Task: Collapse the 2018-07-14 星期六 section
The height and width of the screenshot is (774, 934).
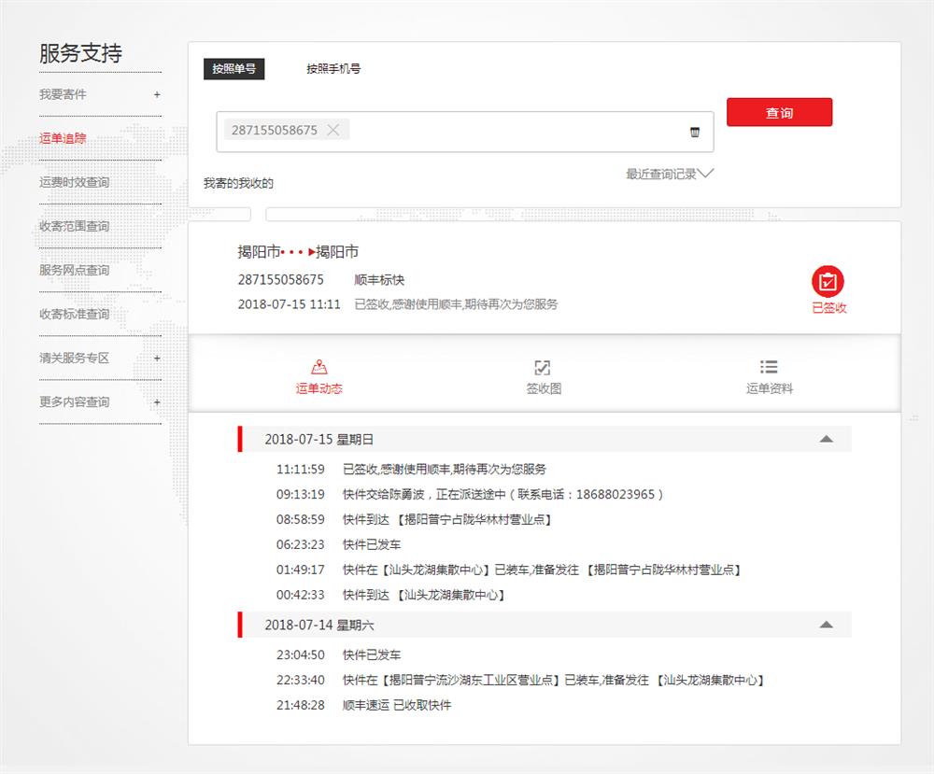Action: [x=827, y=626]
